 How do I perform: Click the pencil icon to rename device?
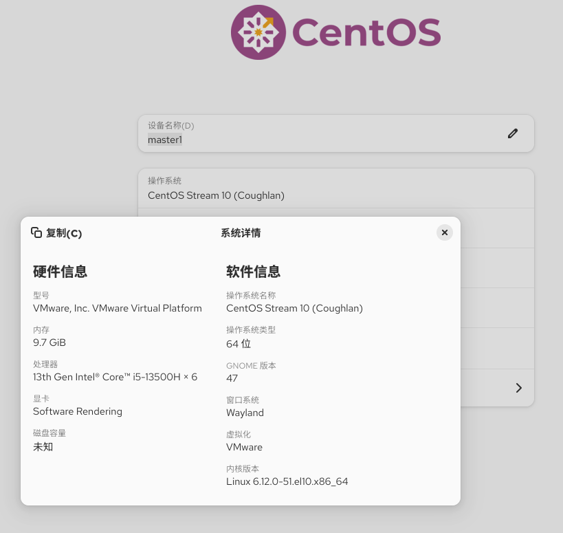[x=513, y=133]
